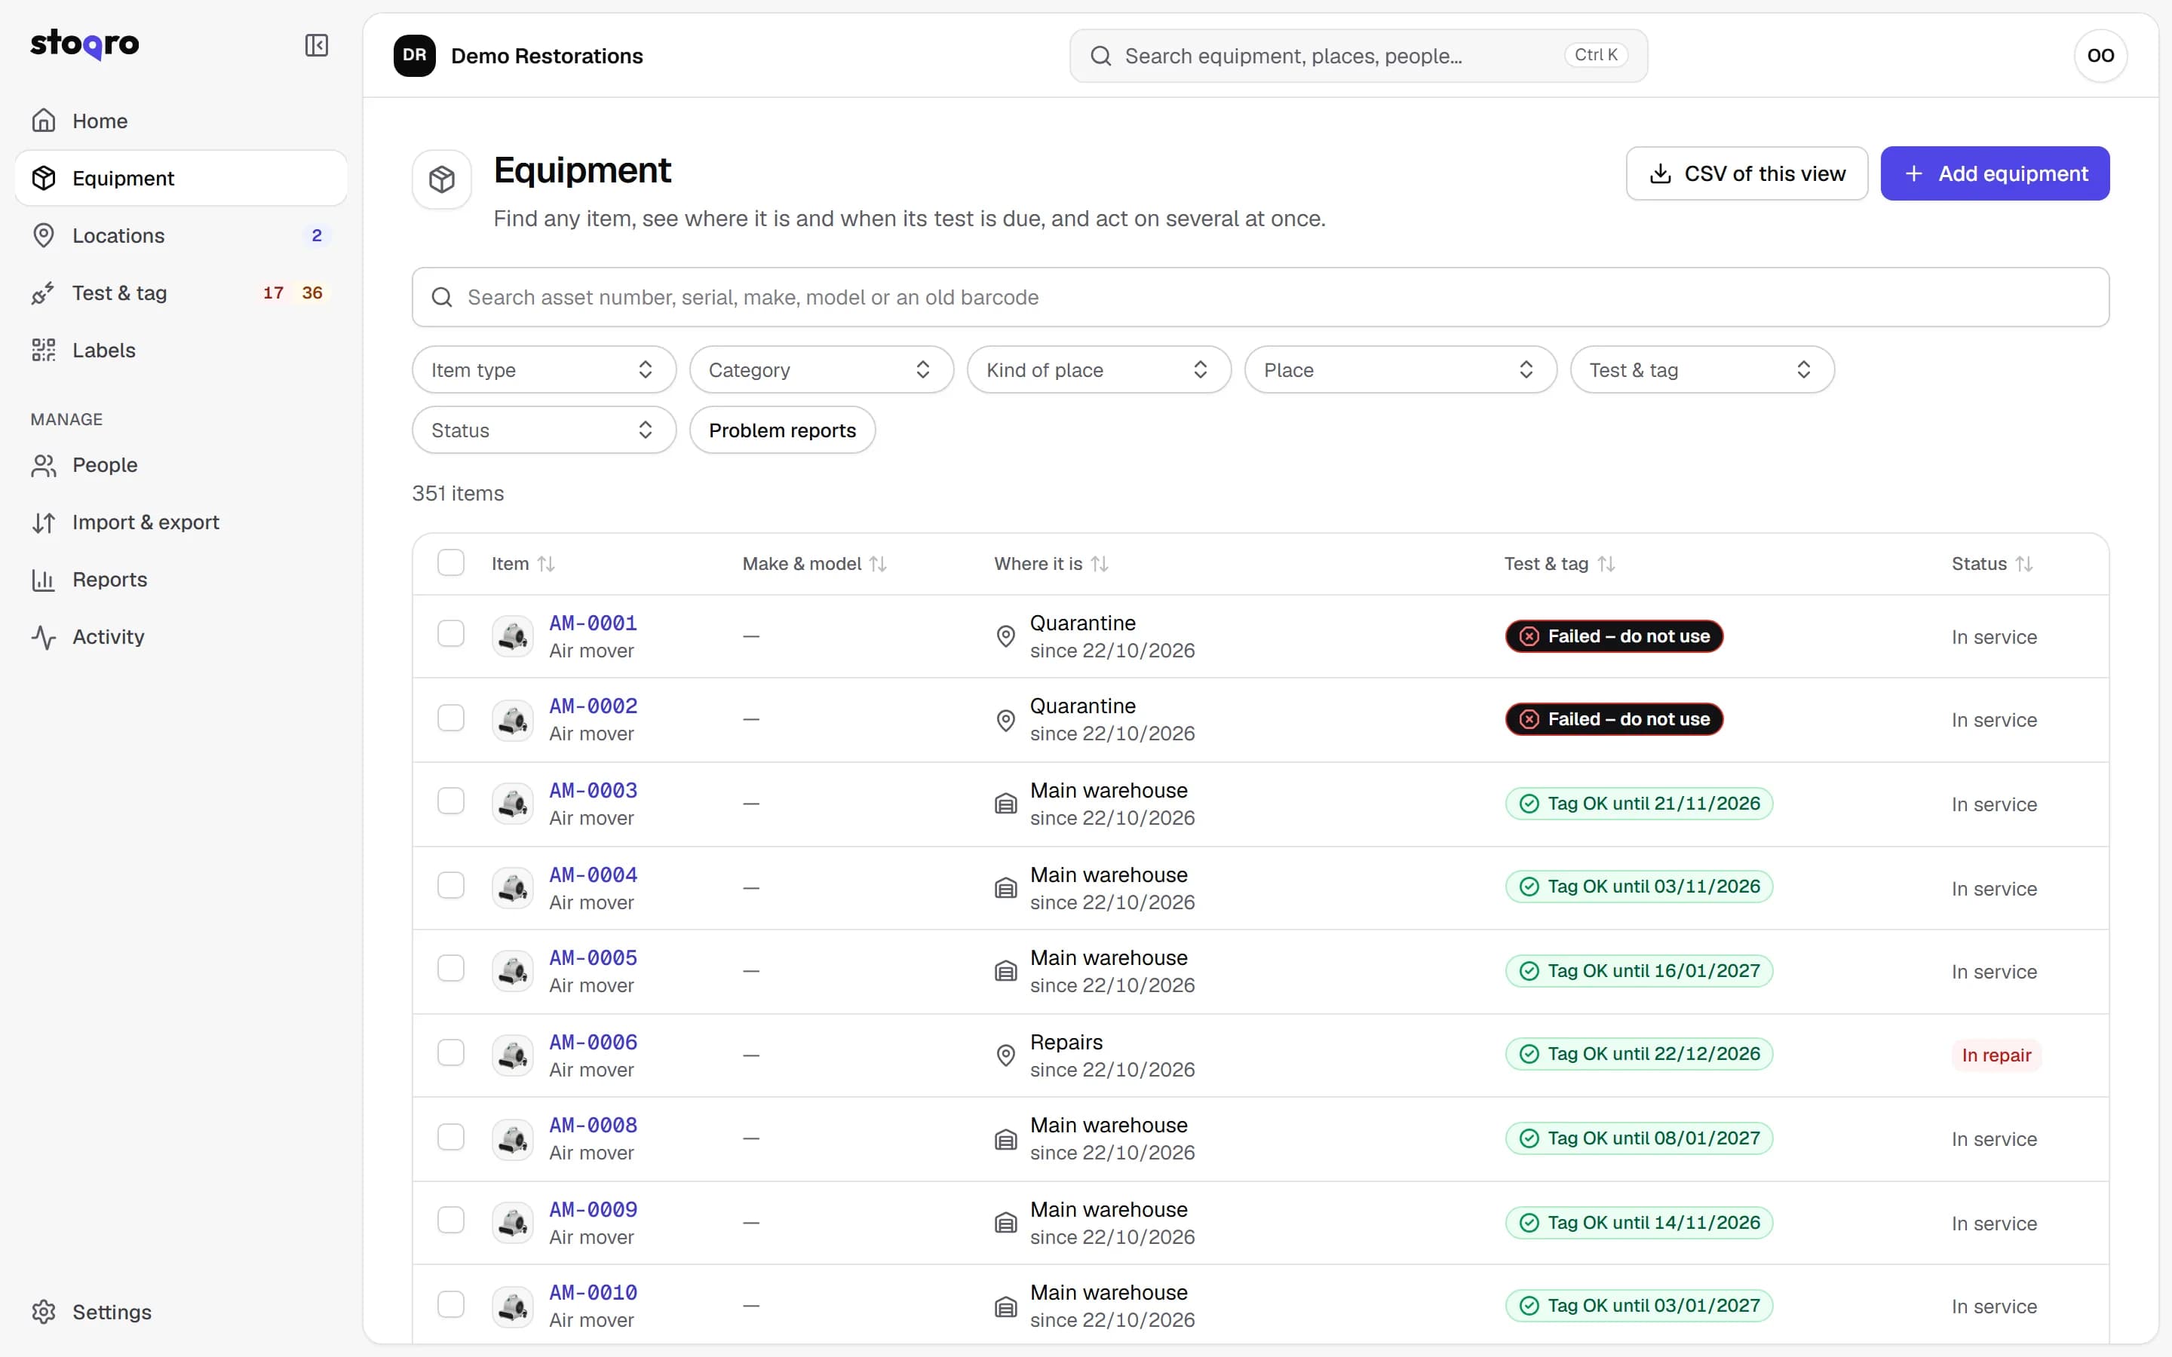This screenshot has width=2172, height=1357.
Task: Click the Equipment page box icon
Action: (442, 179)
